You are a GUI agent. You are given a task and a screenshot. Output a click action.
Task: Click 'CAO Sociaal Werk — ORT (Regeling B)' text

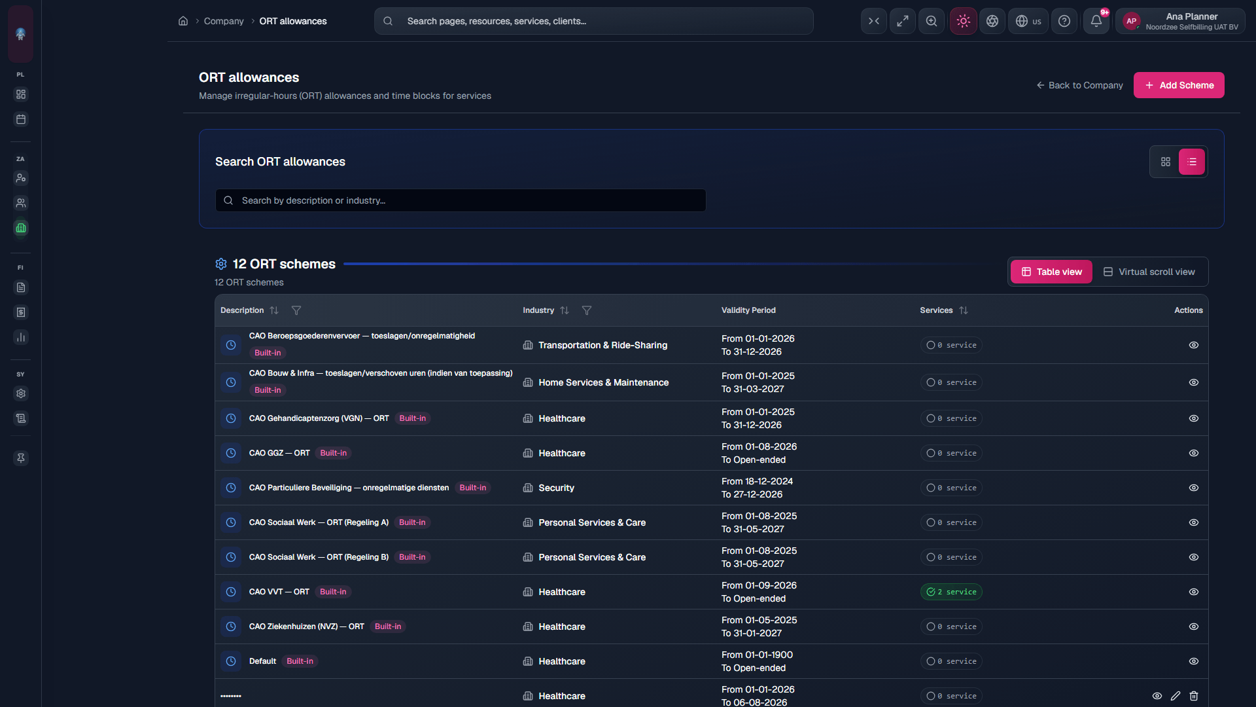coord(319,557)
